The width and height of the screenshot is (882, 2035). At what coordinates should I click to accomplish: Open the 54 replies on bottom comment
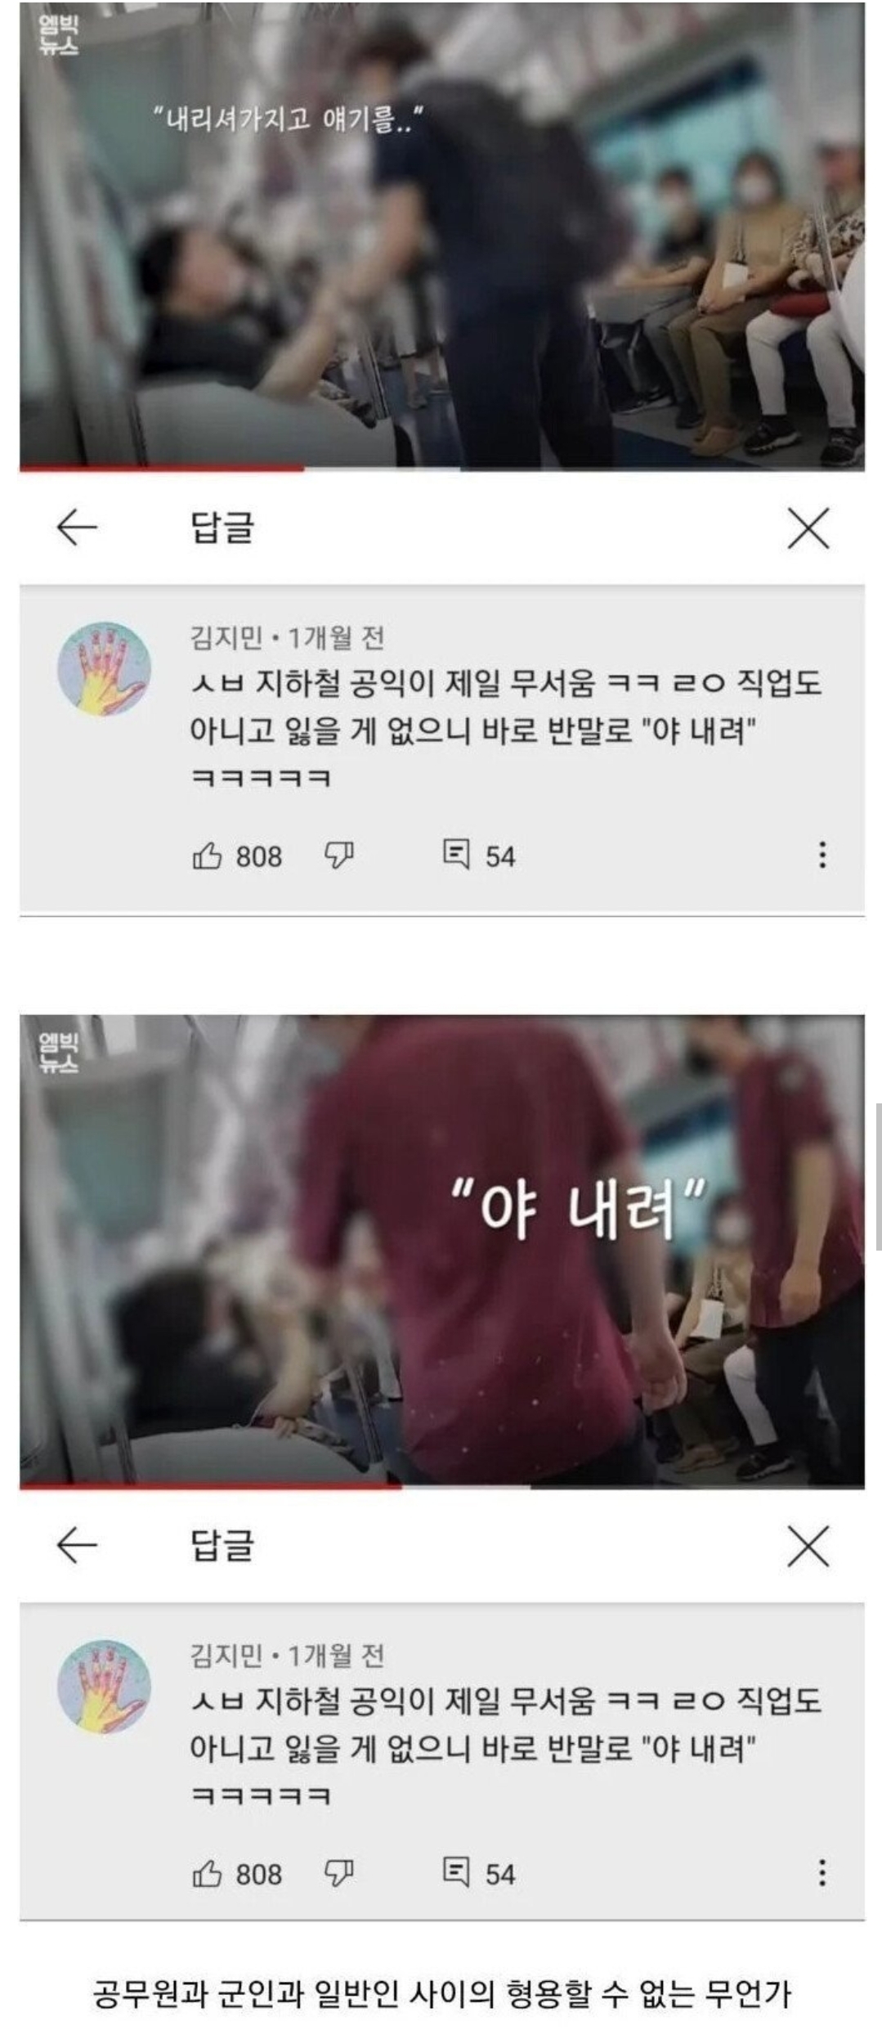479,1874
